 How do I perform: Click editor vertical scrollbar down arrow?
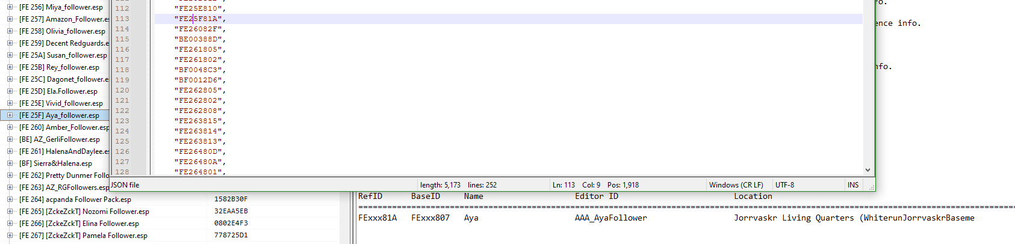coord(868,170)
